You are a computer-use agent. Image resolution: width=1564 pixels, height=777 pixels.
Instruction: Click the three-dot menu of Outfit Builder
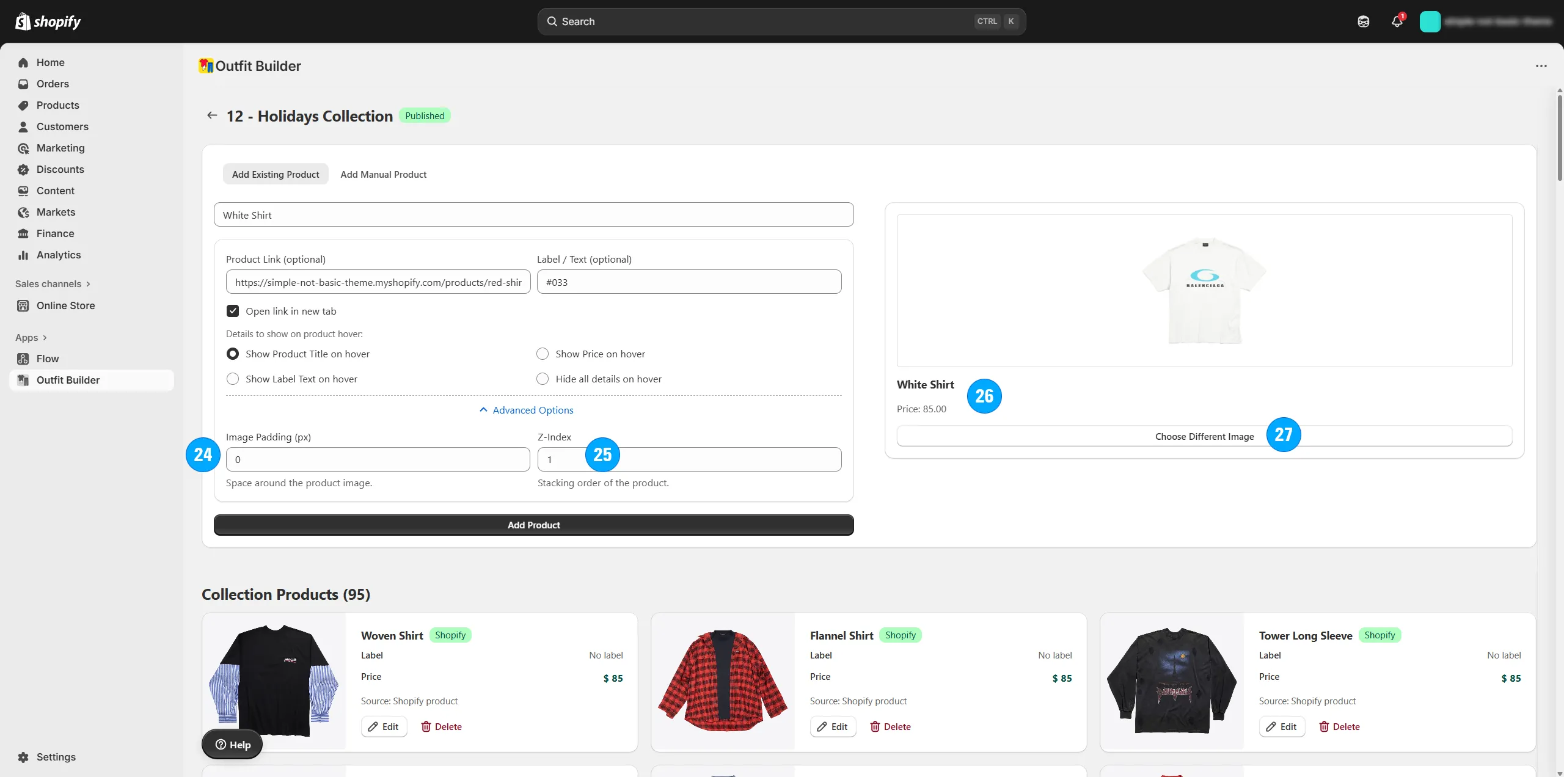(1541, 66)
